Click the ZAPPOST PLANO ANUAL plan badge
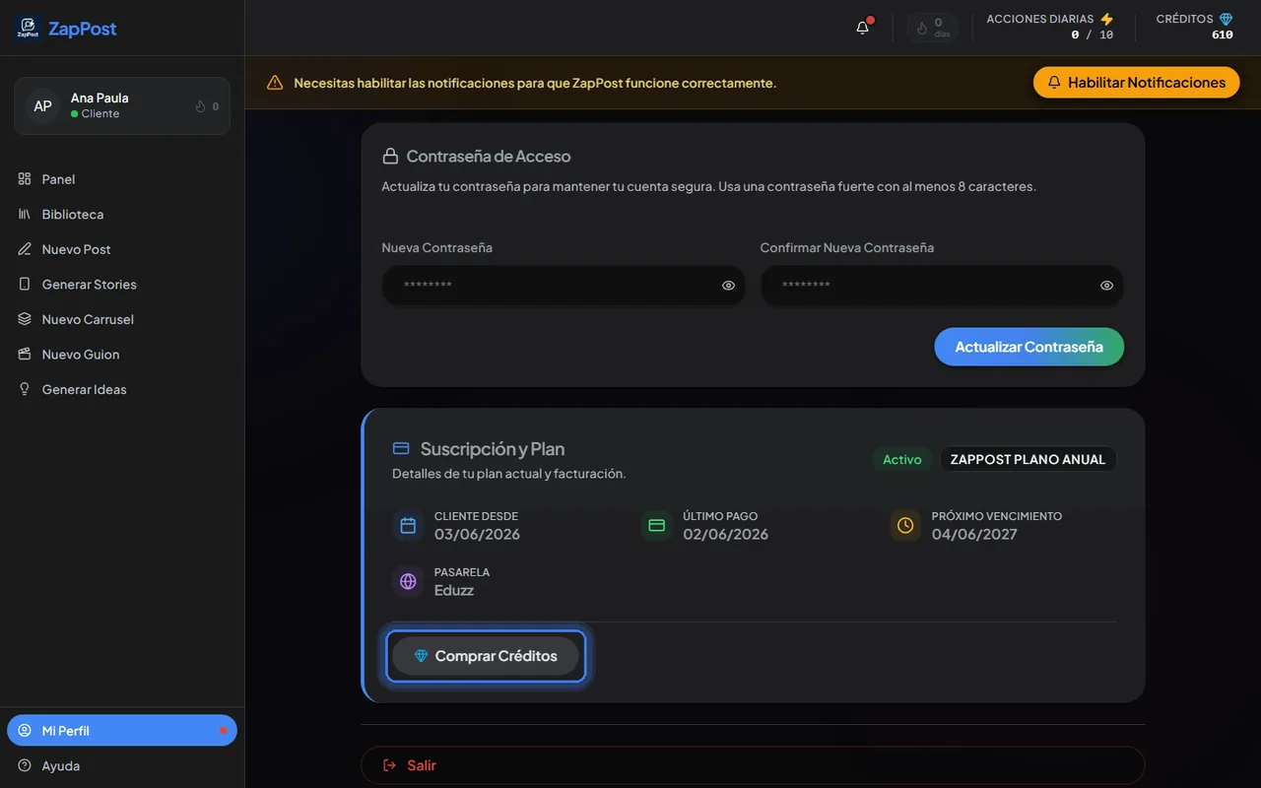Screen dimensions: 1261x788 coord(1028,459)
